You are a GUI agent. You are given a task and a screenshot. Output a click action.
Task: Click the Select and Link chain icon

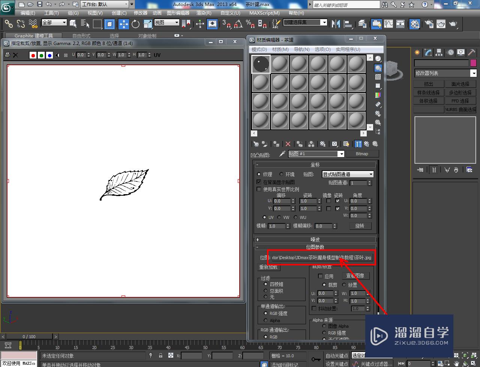pyautogui.click(x=9, y=24)
